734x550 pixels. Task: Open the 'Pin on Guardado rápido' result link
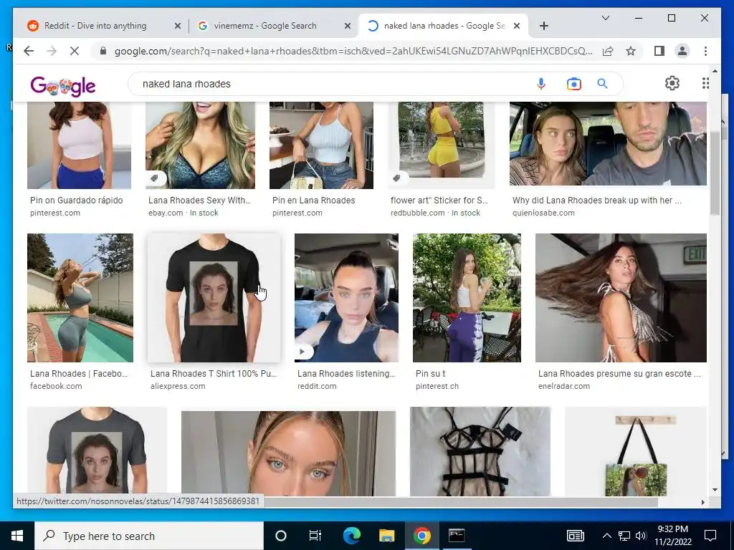pos(76,201)
